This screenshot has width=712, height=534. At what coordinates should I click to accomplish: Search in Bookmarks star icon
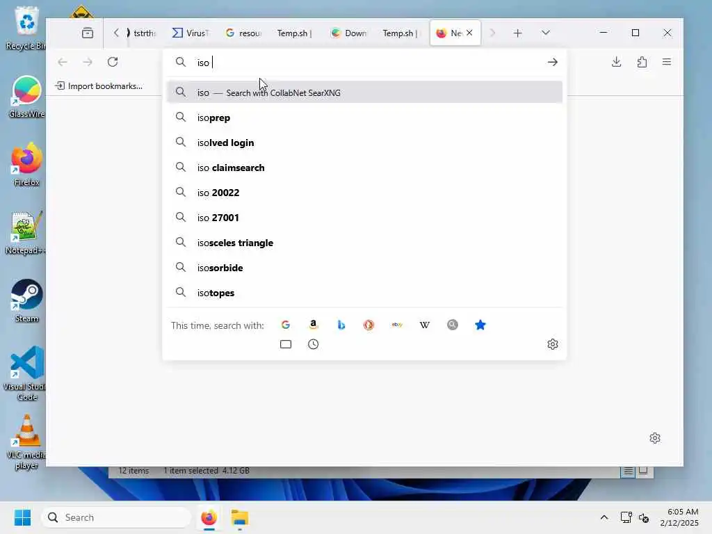click(x=480, y=325)
